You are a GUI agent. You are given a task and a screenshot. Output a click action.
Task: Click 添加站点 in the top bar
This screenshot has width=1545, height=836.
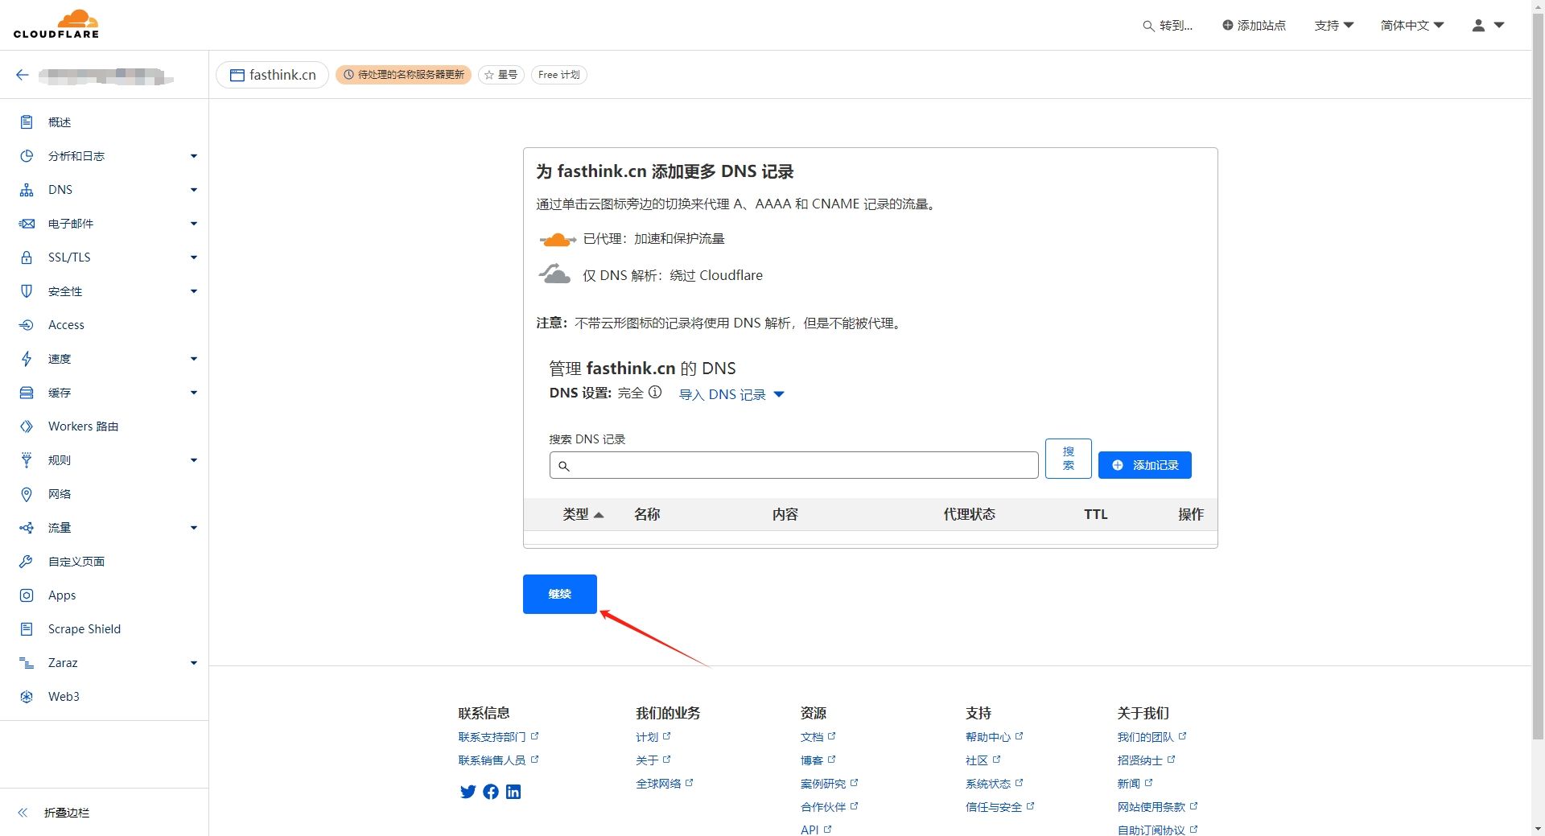(x=1254, y=26)
